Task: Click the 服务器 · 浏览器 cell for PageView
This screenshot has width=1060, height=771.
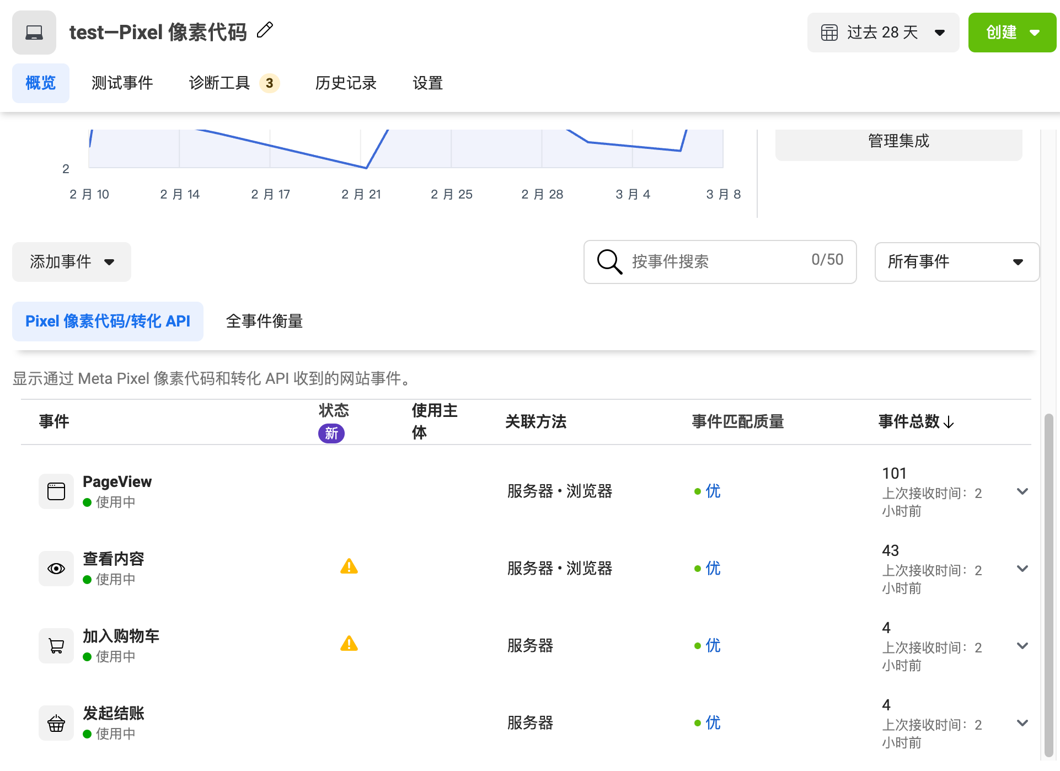Action: tap(560, 491)
